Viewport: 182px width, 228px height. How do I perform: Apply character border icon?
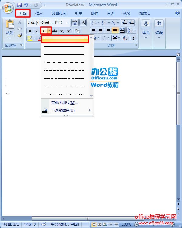[x=83, y=23]
